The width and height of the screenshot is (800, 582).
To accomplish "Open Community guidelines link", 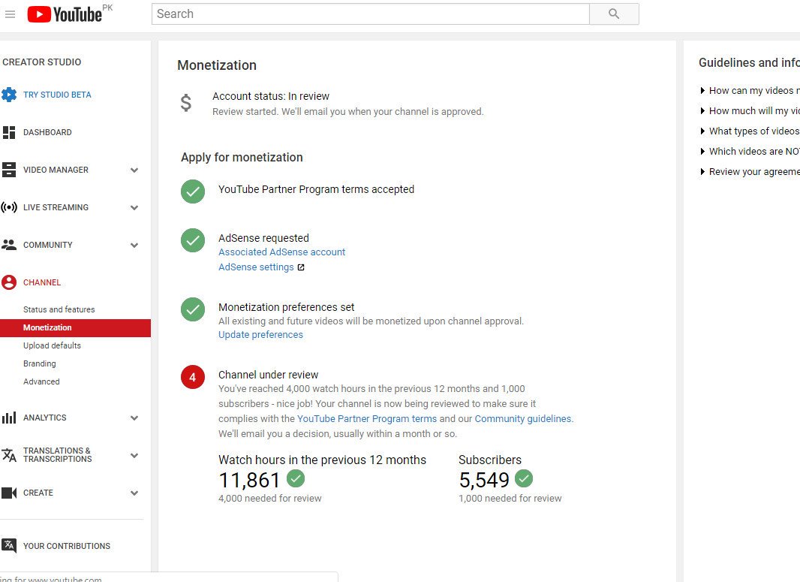I will point(523,418).
